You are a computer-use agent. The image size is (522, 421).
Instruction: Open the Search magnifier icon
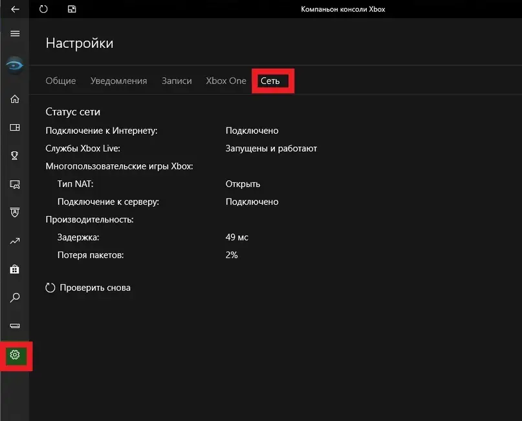(x=15, y=297)
